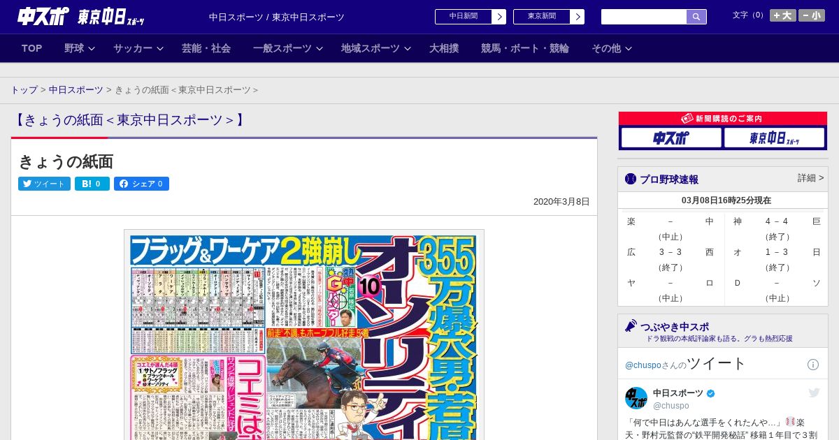Expand the 地域スポーツ menu

point(375,48)
